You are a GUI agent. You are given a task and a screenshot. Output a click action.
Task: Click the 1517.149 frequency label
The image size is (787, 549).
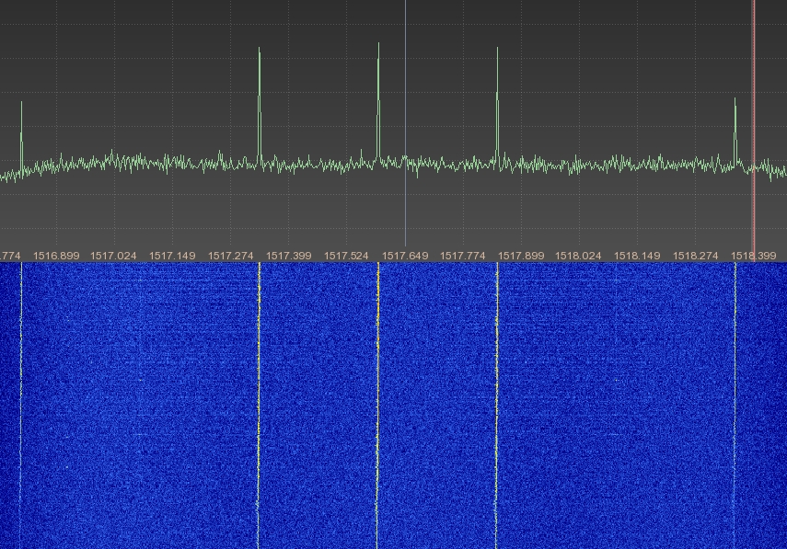tap(172, 255)
